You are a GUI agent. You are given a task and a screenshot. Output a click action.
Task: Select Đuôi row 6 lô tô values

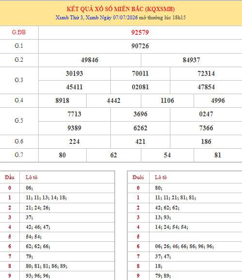pos(184,246)
